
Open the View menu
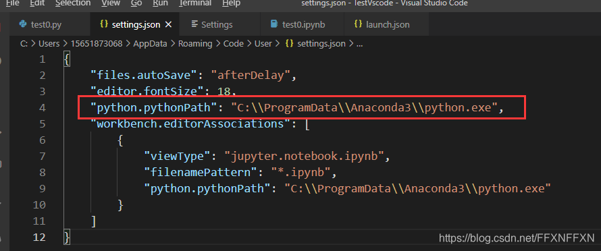coord(110,3)
